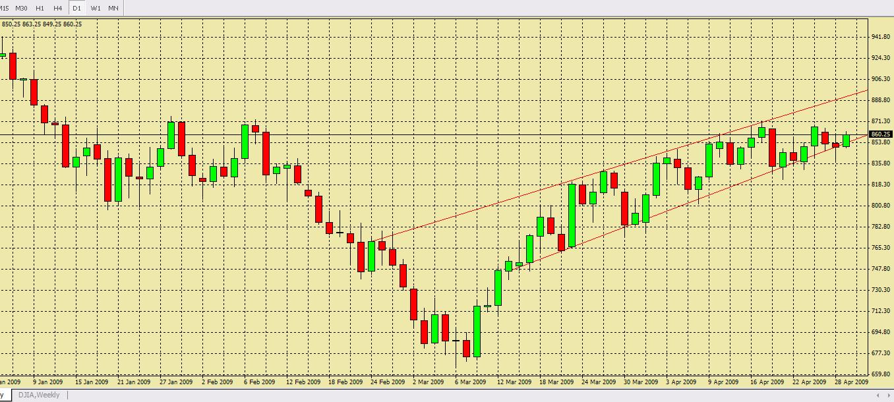Click the 6 Mar 2009 date label
The image size is (894, 402).
click(469, 382)
